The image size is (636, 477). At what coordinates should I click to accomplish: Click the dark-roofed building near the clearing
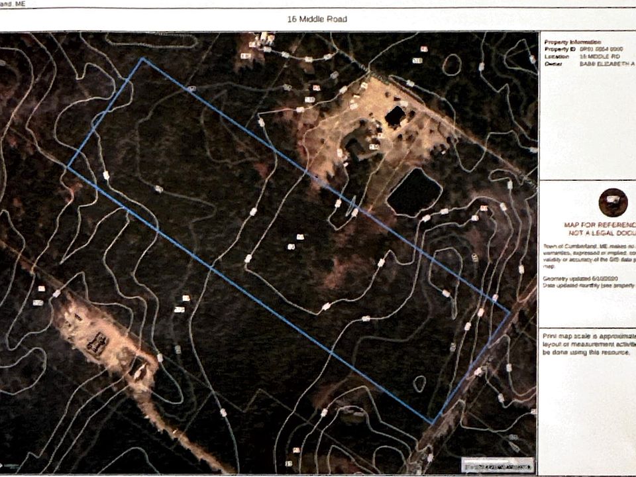coord(395,116)
